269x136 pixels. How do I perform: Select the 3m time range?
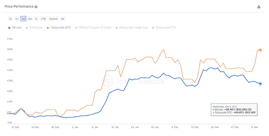click(x=23, y=19)
